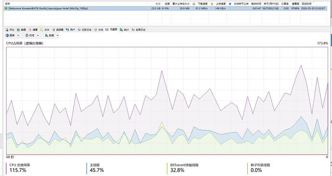Image resolution: width=332 pixels, height=176 pixels.
Task: Open the 追踪器 tab beside 文件
Action: pos(58,30)
